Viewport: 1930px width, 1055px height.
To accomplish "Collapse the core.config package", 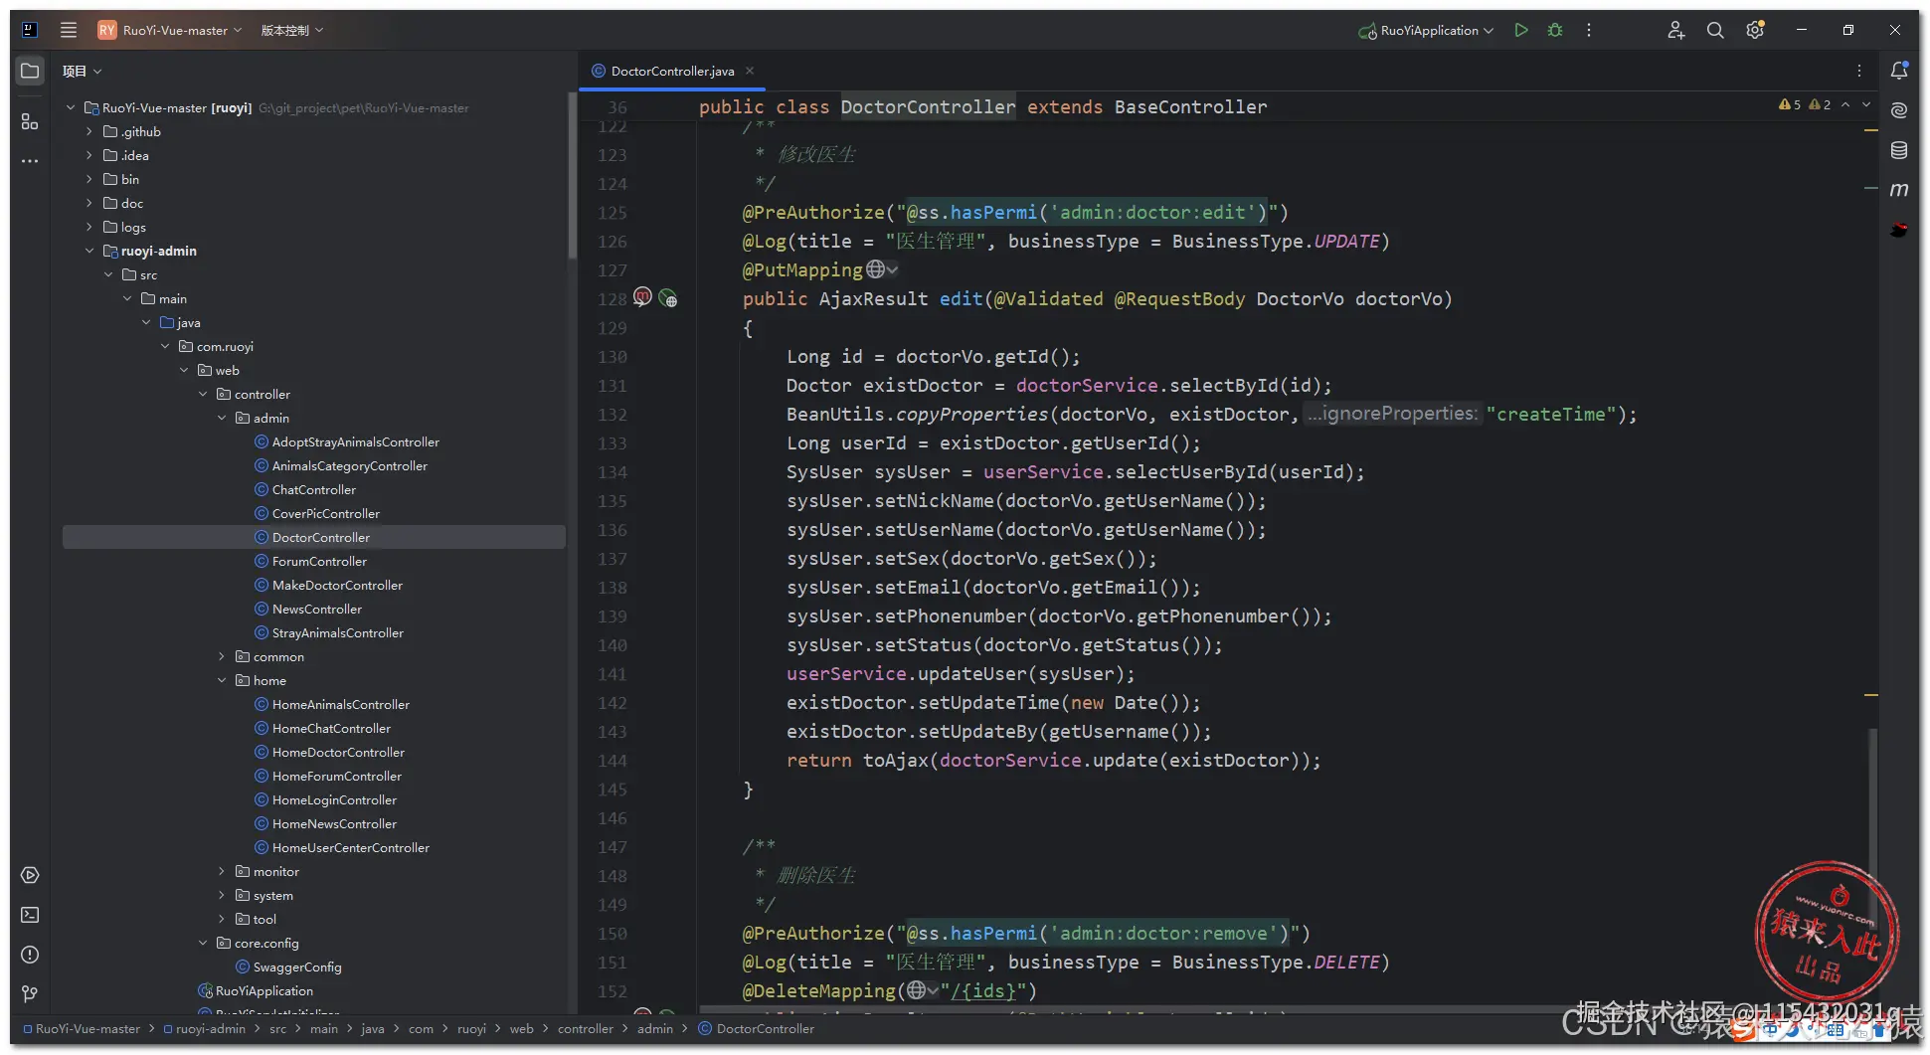I will [x=203, y=943].
